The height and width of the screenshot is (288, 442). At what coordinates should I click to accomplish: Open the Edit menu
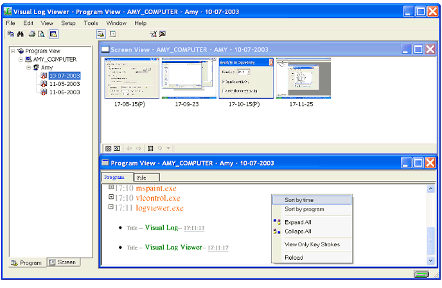[28, 23]
